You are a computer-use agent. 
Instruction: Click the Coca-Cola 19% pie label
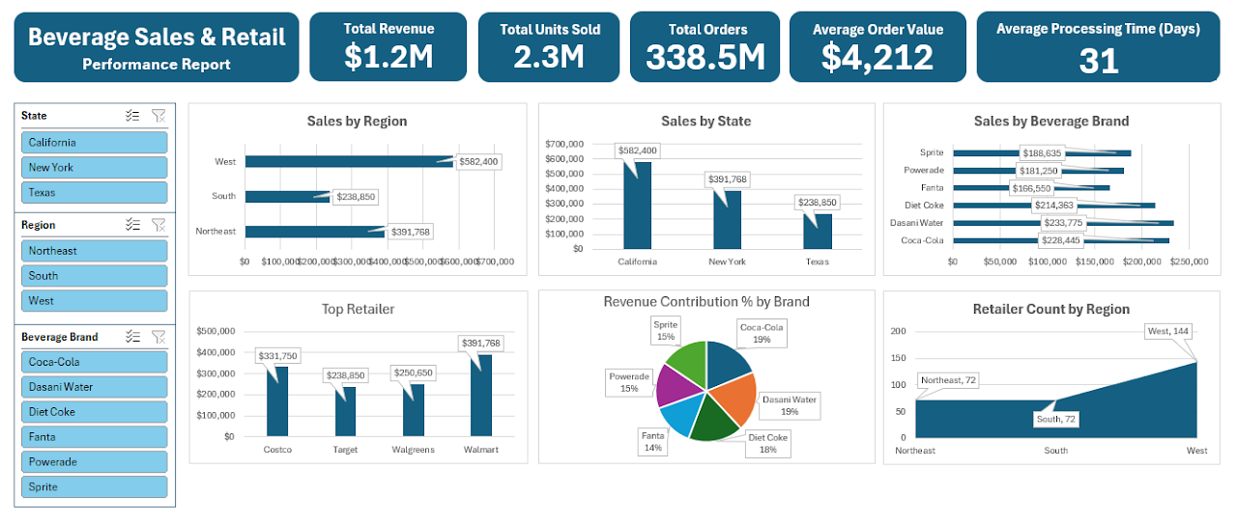point(762,333)
